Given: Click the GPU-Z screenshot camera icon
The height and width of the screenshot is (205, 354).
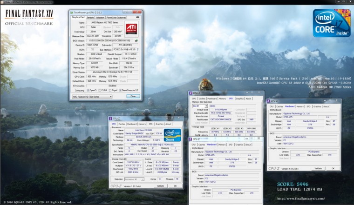Looking at the screenshot, I should point(138,17).
